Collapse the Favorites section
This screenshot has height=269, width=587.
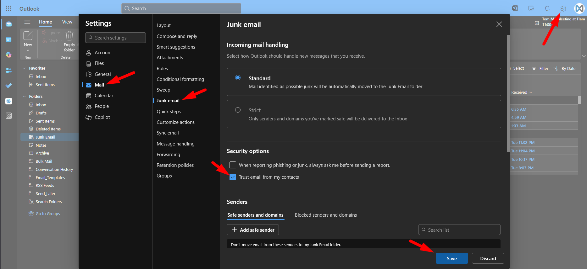25,68
